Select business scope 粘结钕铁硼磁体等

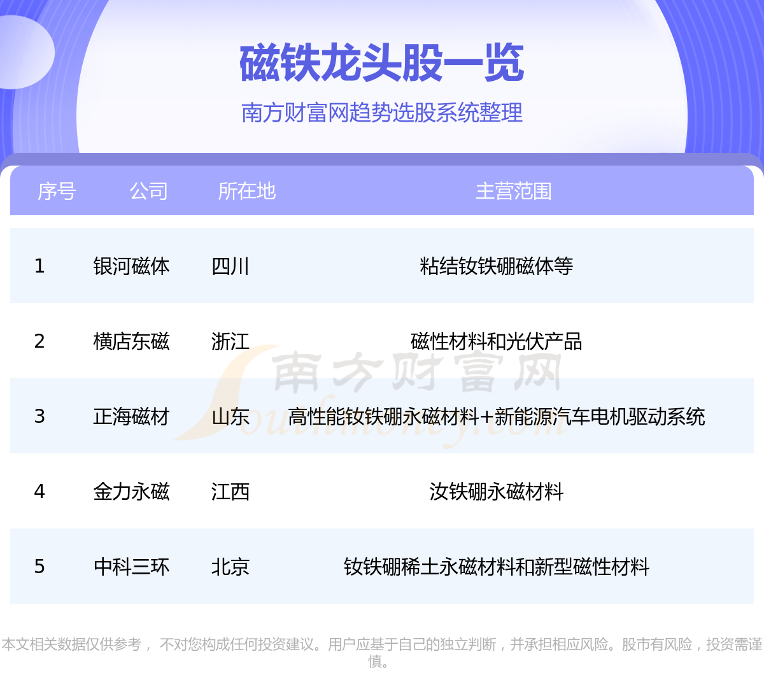[x=497, y=266]
